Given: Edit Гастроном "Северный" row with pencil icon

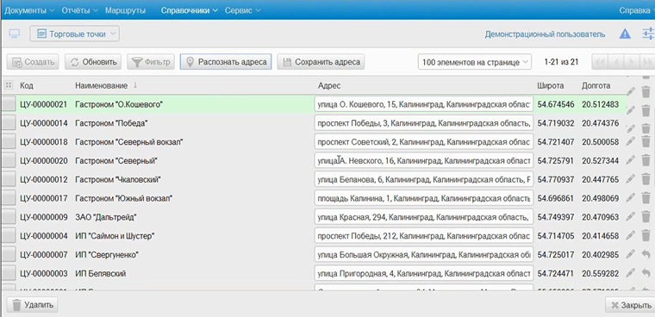Looking at the screenshot, I should pyautogui.click(x=630, y=160).
